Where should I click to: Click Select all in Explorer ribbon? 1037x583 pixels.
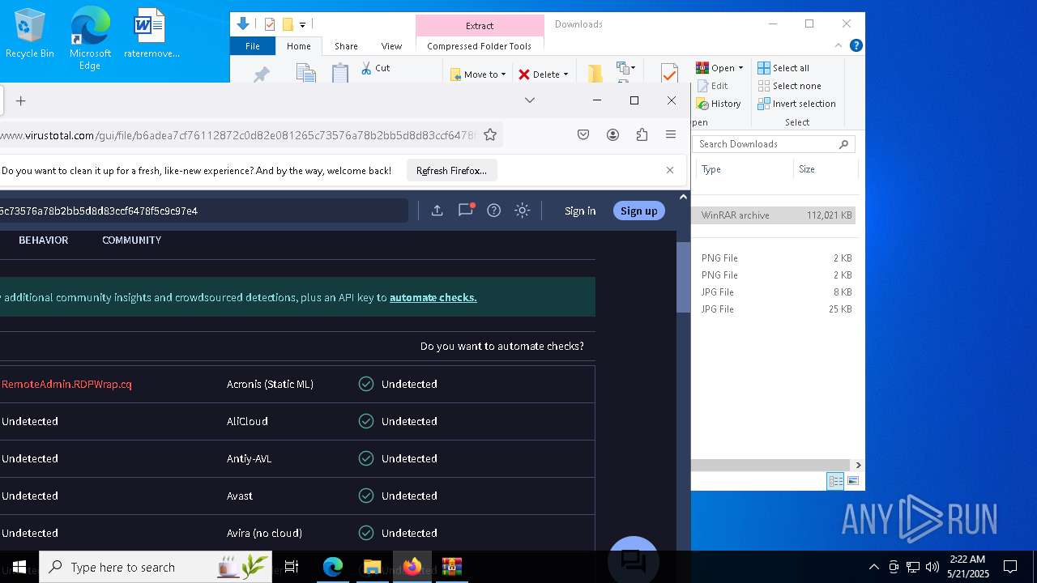tap(783, 68)
